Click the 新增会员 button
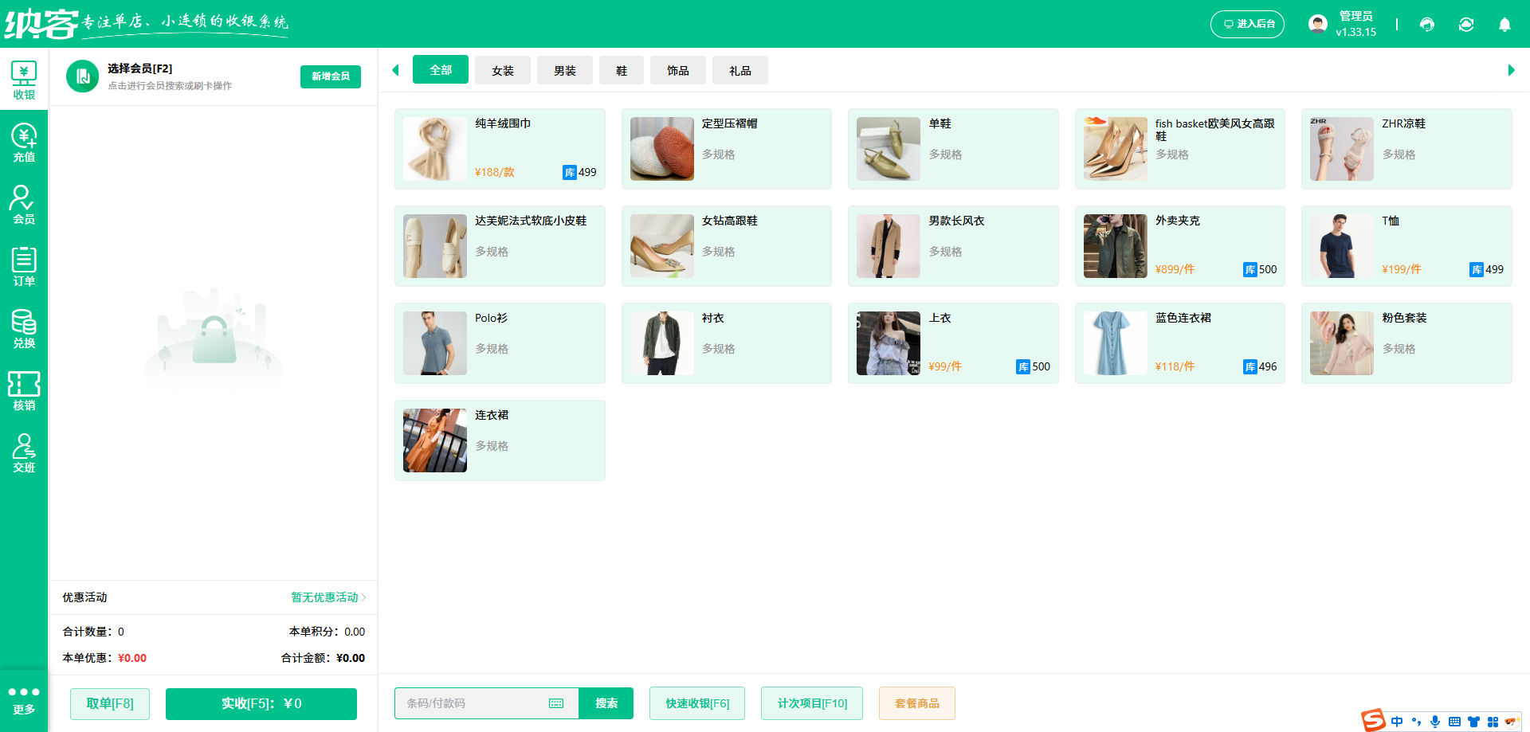The width and height of the screenshot is (1530, 732). point(330,76)
